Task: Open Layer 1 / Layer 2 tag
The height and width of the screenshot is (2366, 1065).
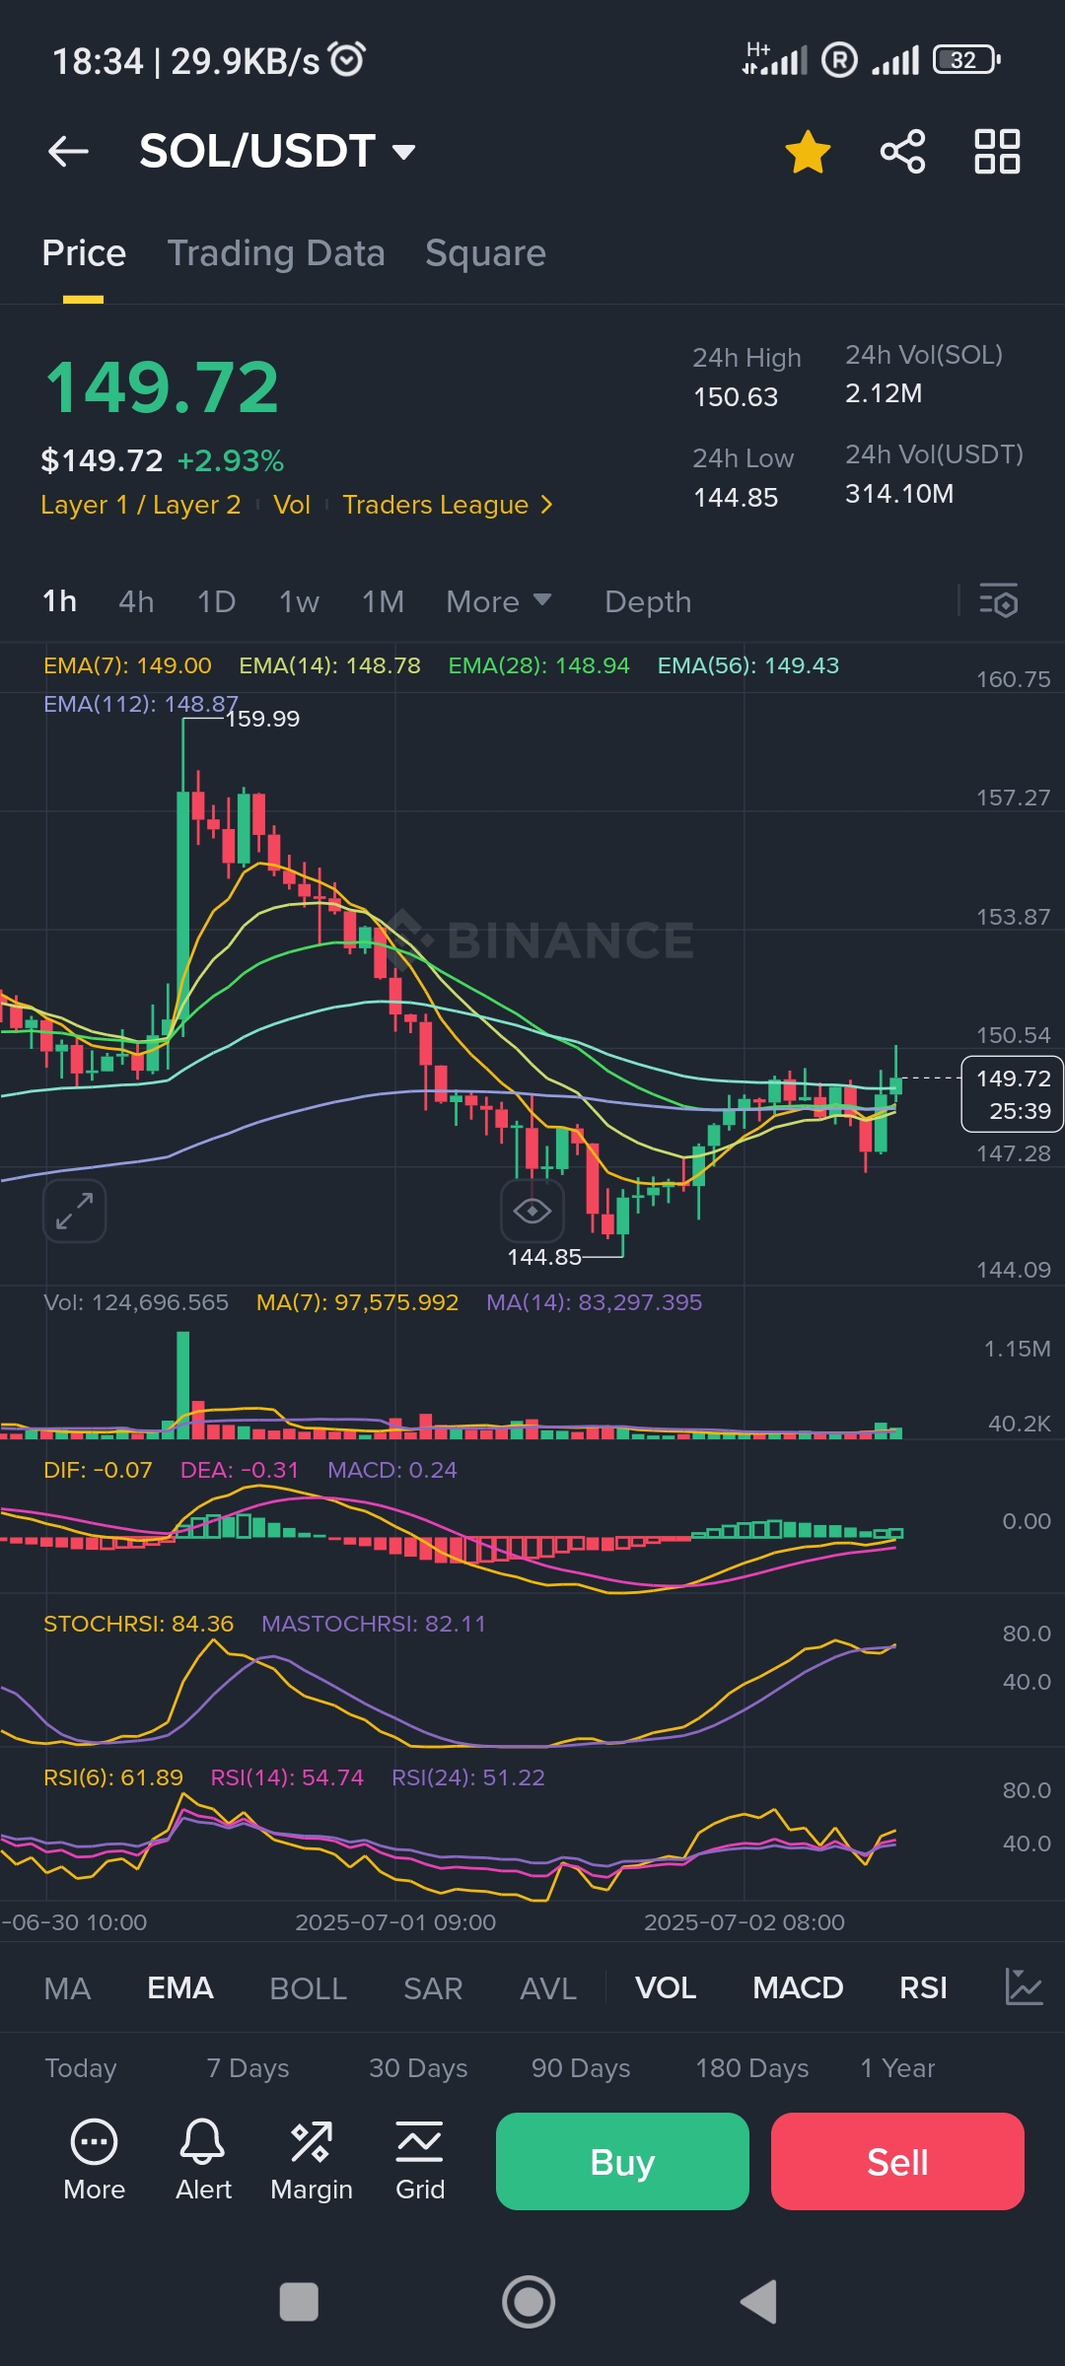Action: pos(140,505)
